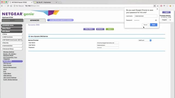Select the ADVANCED tab
Viewport: 175px width, 98px height.
(35, 20)
